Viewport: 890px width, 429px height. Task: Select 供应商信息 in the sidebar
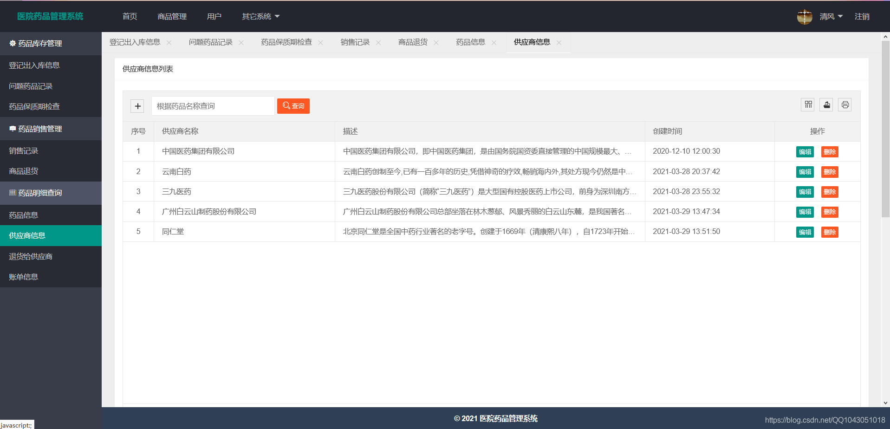pyautogui.click(x=51, y=235)
